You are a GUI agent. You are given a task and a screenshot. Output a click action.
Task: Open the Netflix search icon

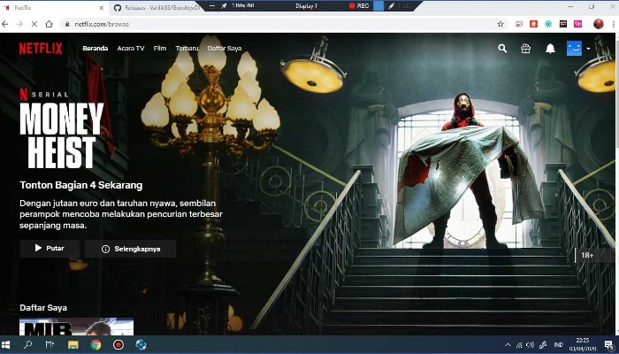point(502,48)
